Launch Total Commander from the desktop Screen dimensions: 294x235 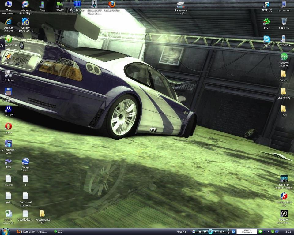[x=8, y=95]
